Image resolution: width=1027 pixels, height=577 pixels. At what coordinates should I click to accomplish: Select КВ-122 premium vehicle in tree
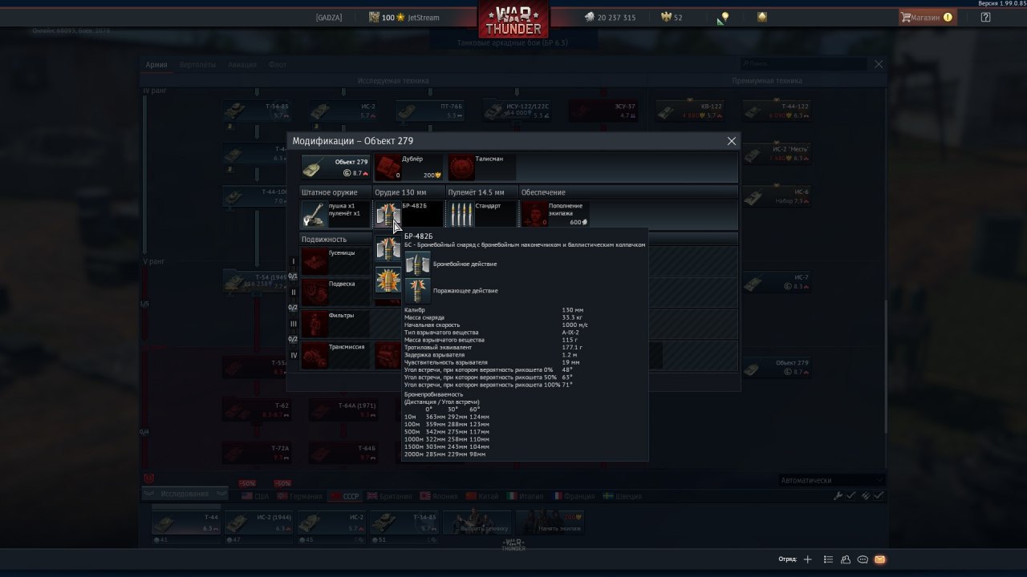690,111
